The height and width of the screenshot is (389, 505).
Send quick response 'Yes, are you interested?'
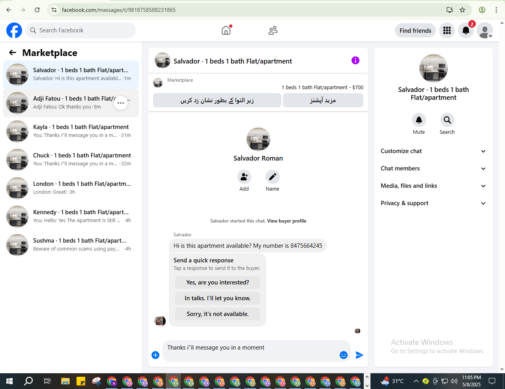tap(218, 282)
